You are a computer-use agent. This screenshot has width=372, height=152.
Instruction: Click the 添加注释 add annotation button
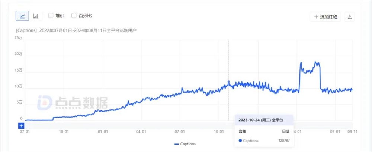[325, 17]
